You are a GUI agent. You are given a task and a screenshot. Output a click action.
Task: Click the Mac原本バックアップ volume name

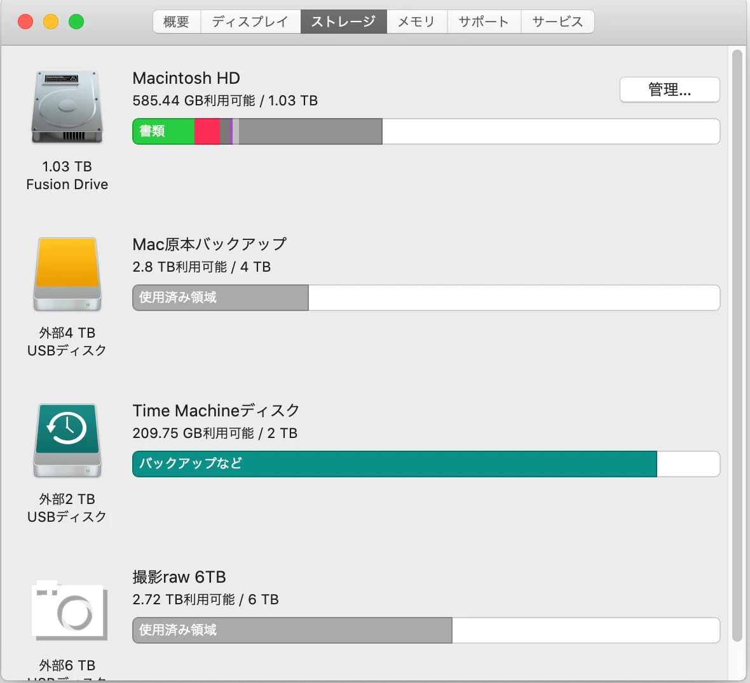tap(210, 244)
